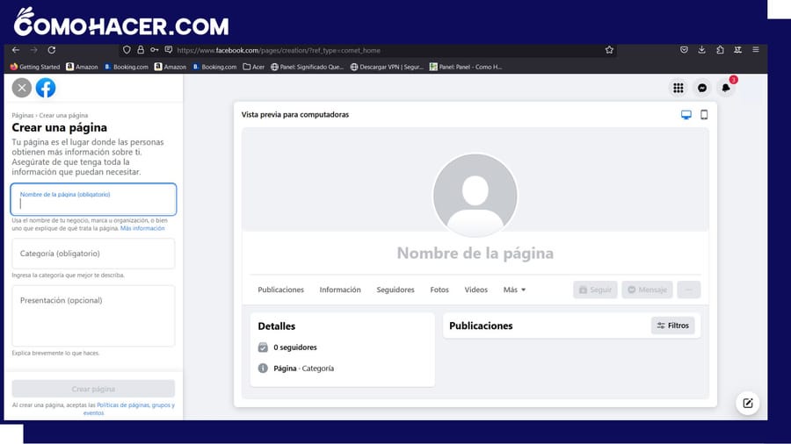Reload the page with refresh icon
Image resolution: width=791 pixels, height=444 pixels.
click(52, 50)
